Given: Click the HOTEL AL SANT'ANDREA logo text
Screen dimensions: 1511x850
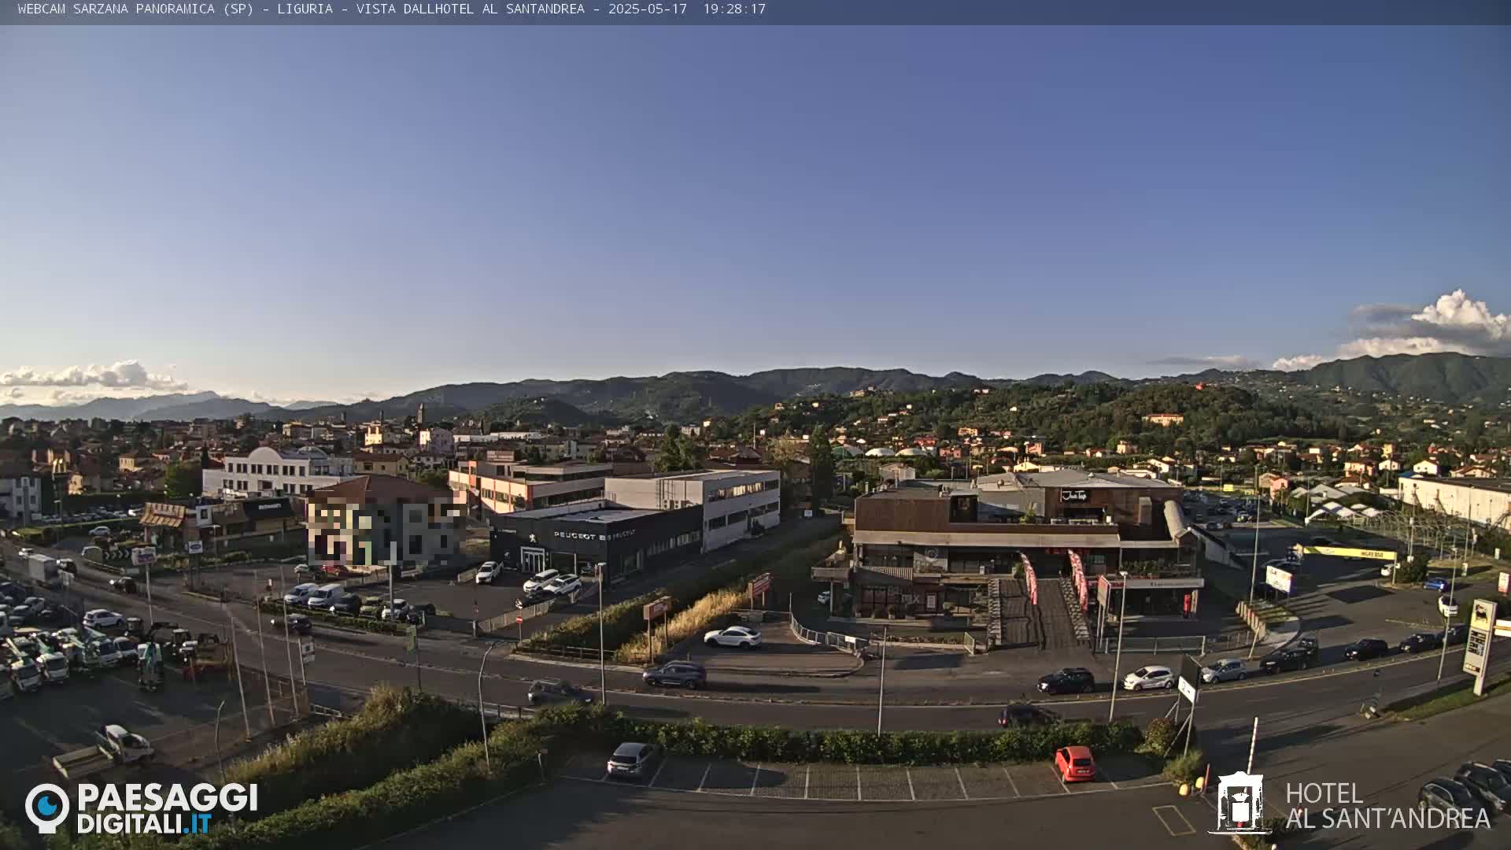Looking at the screenshot, I should click(1387, 806).
